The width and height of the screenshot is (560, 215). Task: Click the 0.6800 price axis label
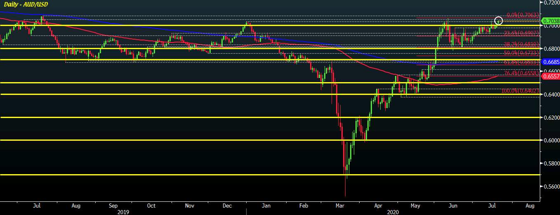pyautogui.click(x=551, y=48)
